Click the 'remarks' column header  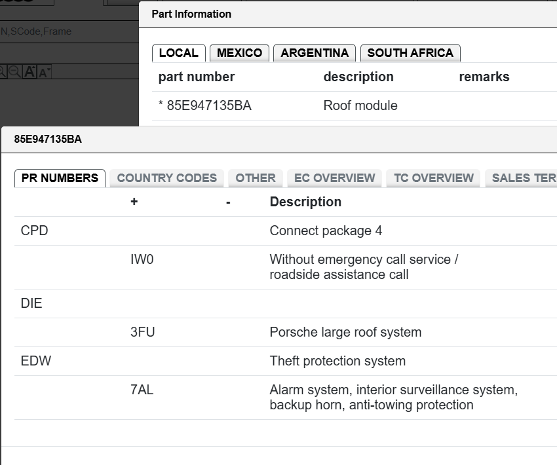point(484,77)
